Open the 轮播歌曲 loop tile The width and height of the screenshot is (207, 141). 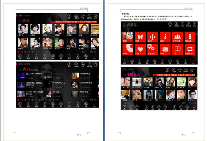tap(190, 49)
